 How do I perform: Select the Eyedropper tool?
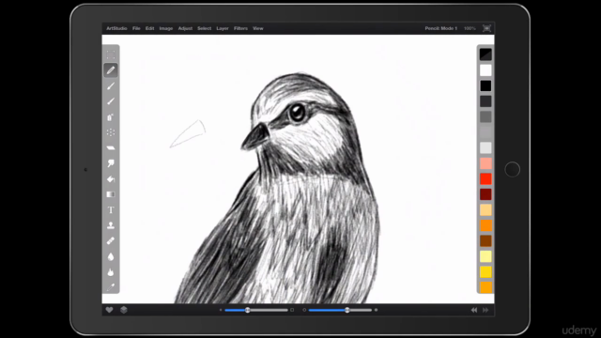click(111, 287)
